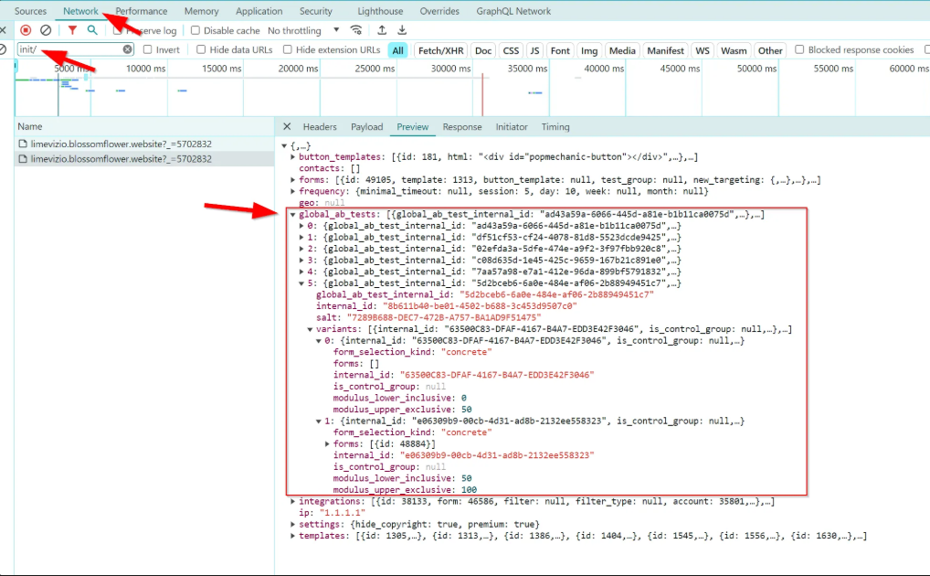This screenshot has width=930, height=576.
Task: Filter by CSS requests
Action: pos(511,50)
